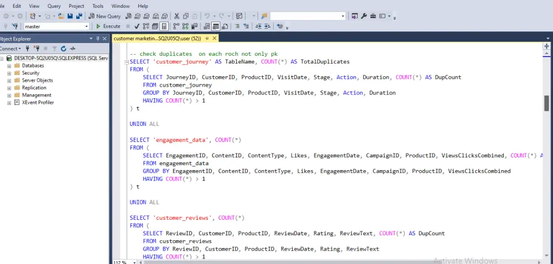Toggle Include Client Statistics
This screenshot has height=264, width=553.
194,27
